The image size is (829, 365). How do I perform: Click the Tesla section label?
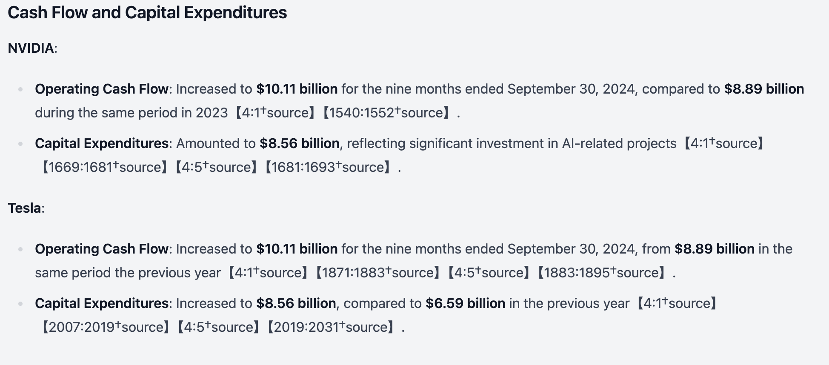tap(25, 208)
